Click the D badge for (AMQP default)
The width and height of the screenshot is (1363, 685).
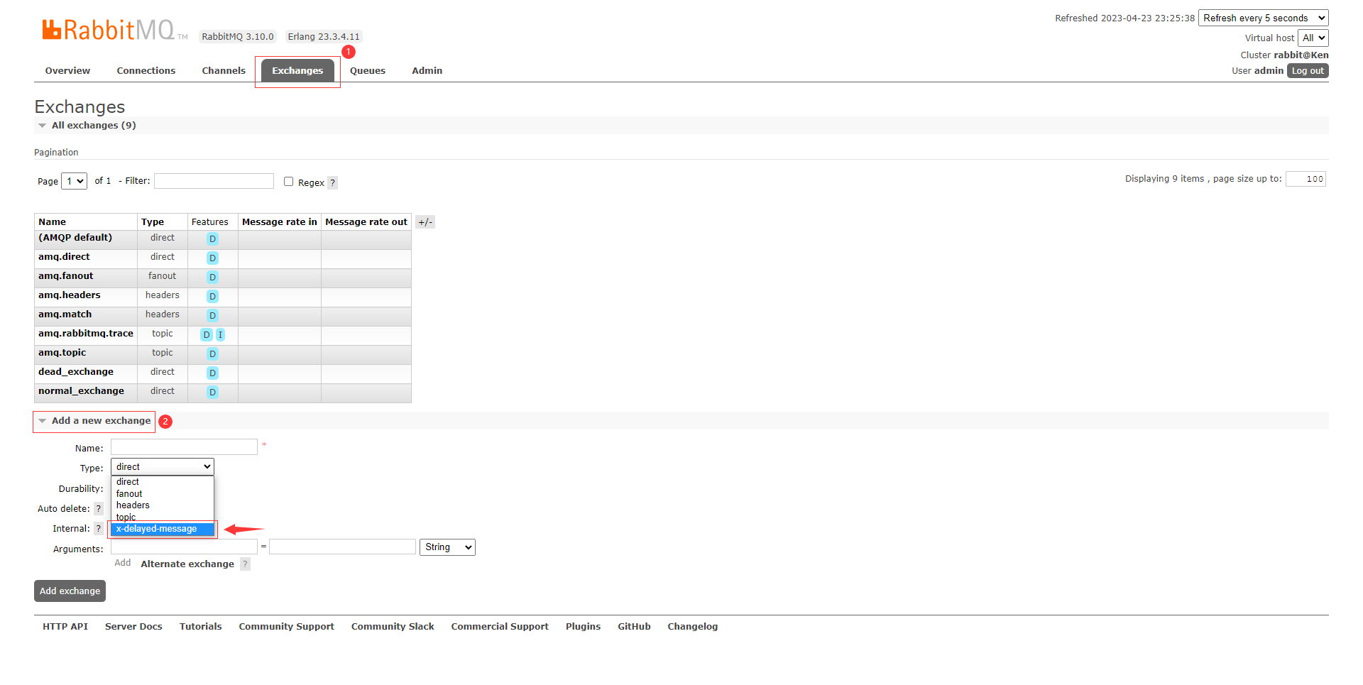212,239
